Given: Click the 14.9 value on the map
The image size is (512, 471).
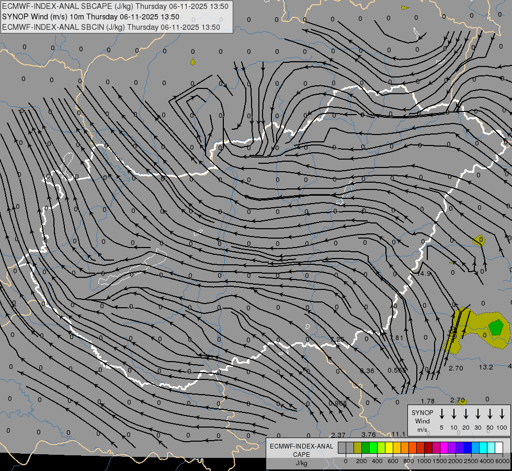Looking at the screenshot, I should 424,273.
